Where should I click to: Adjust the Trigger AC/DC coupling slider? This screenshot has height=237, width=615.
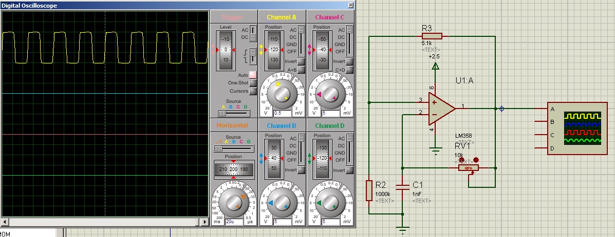(x=253, y=34)
